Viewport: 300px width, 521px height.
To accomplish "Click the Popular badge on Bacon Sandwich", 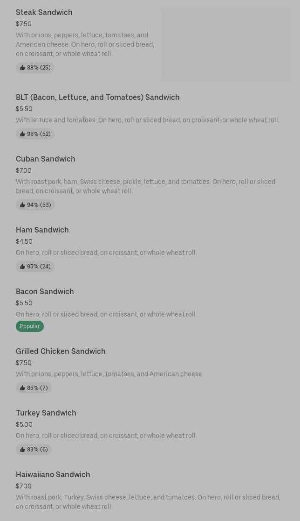I will click(x=30, y=326).
